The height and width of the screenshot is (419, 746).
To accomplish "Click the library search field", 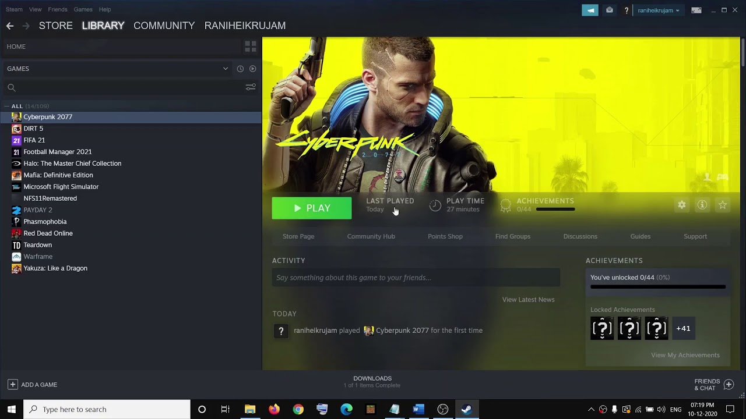I will (131, 87).
